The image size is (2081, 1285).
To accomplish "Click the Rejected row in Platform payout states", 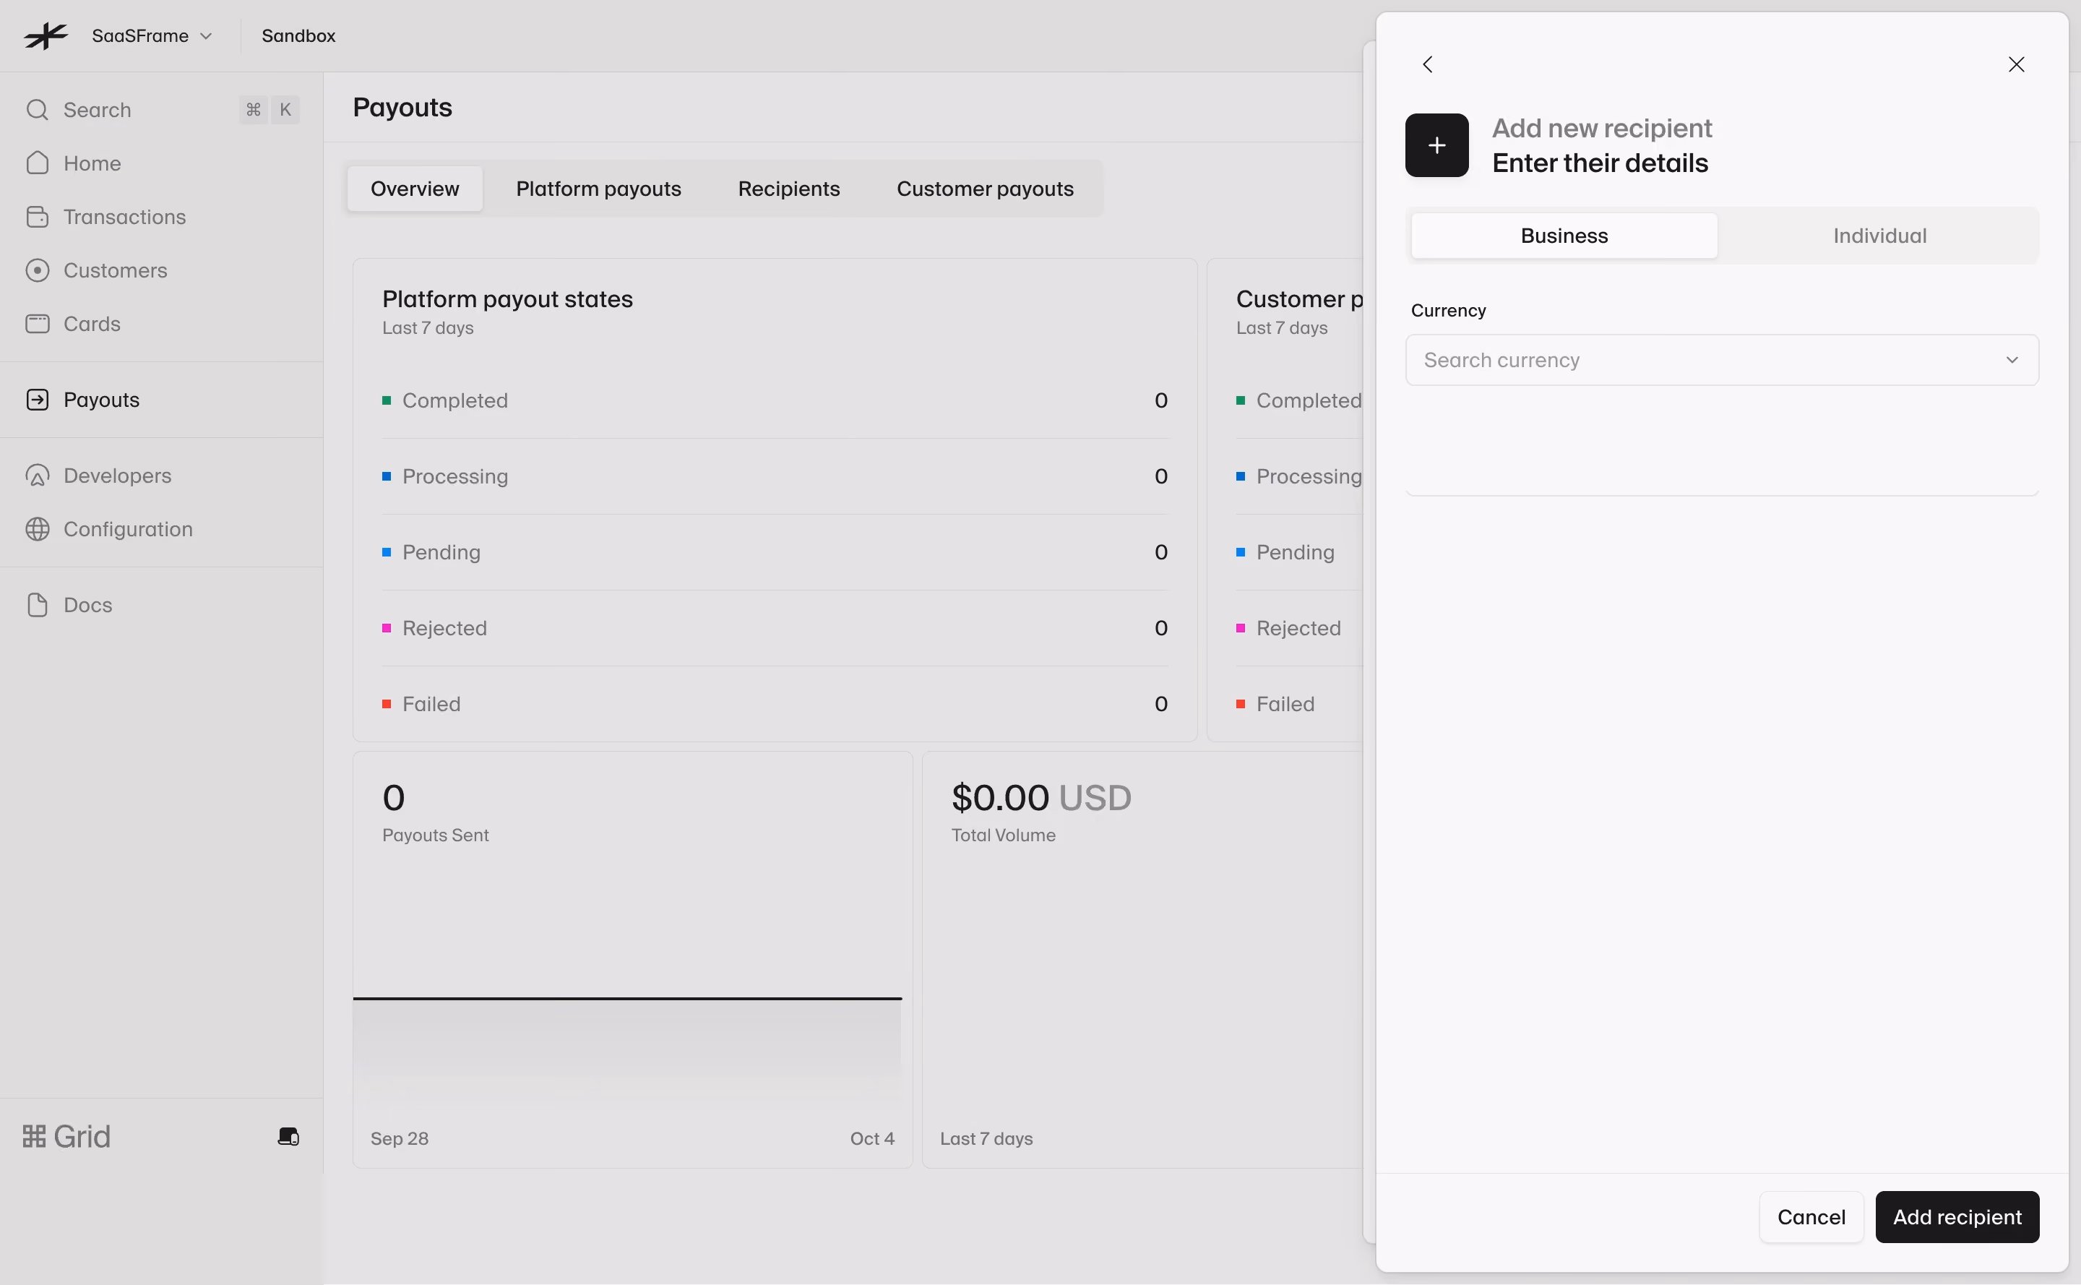I will pyautogui.click(x=775, y=628).
